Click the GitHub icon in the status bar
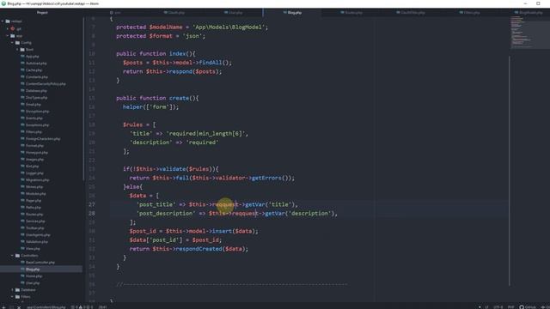Screen dimensions: 550x309 point(522,307)
